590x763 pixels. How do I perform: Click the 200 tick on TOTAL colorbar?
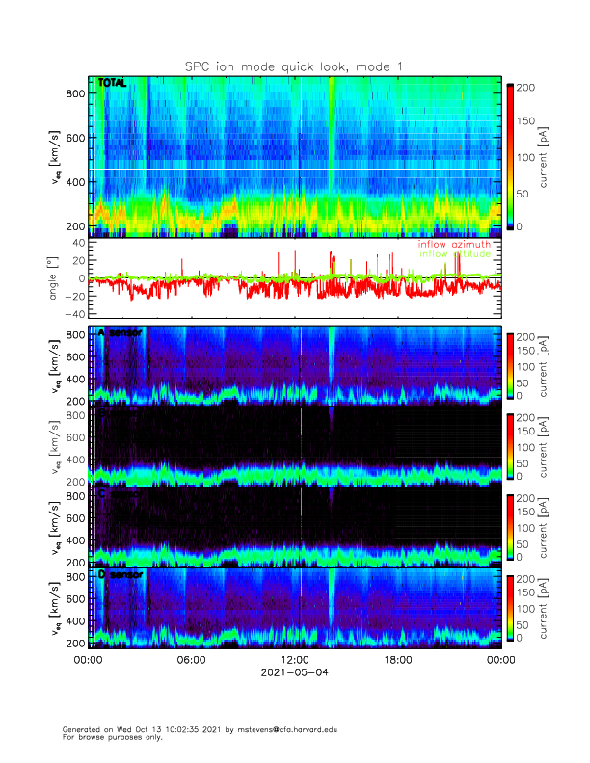point(534,87)
